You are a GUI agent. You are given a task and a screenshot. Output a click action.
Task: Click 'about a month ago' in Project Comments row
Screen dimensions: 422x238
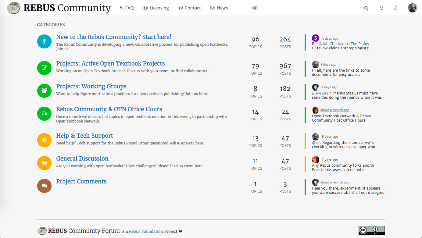point(335,183)
